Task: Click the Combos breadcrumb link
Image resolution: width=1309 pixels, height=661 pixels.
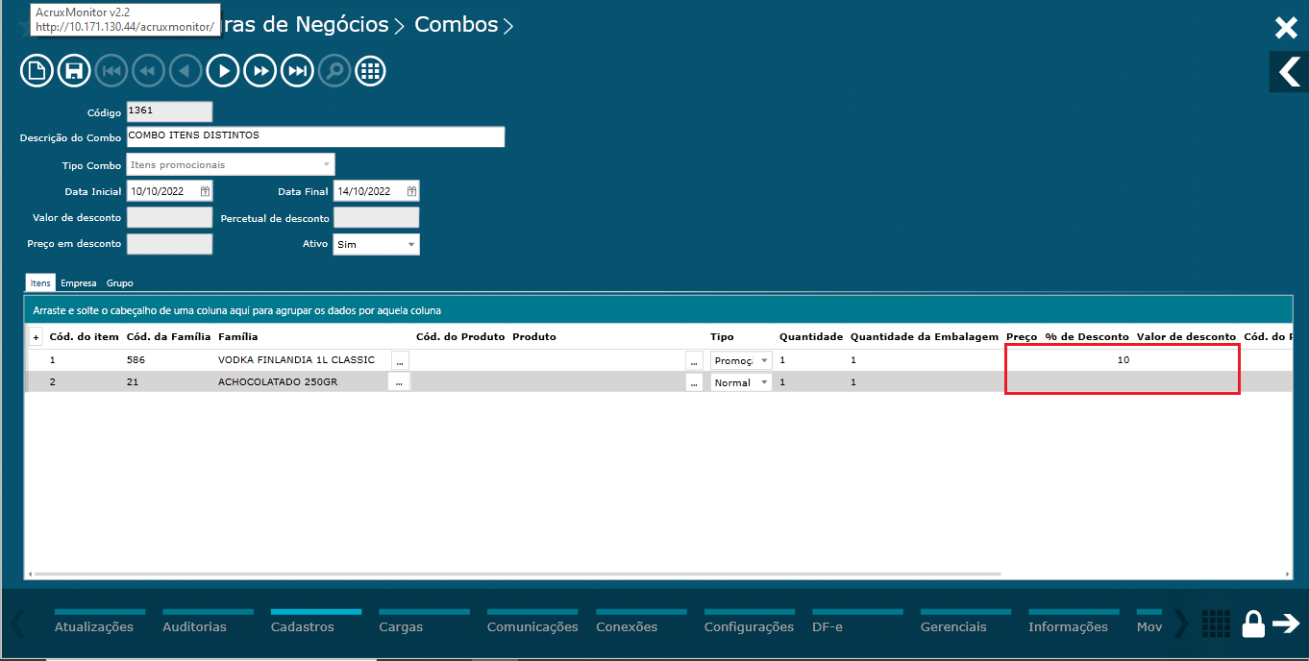Action: pyautogui.click(x=457, y=25)
